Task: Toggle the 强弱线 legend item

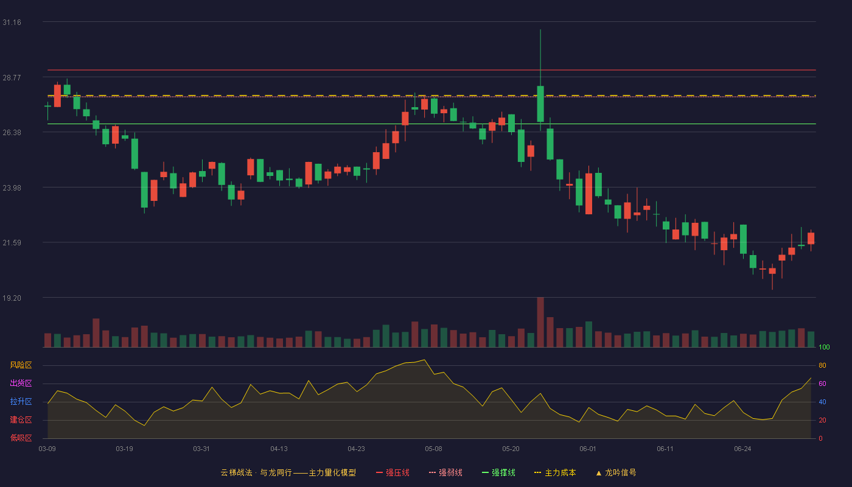Action: (445, 472)
